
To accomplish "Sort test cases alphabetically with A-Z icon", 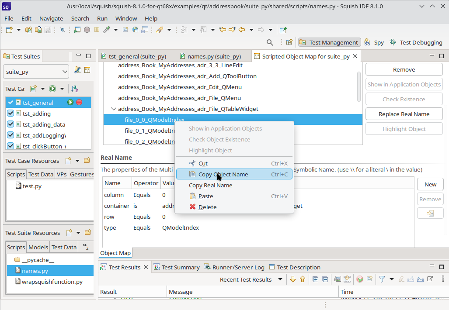I will pos(75,89).
